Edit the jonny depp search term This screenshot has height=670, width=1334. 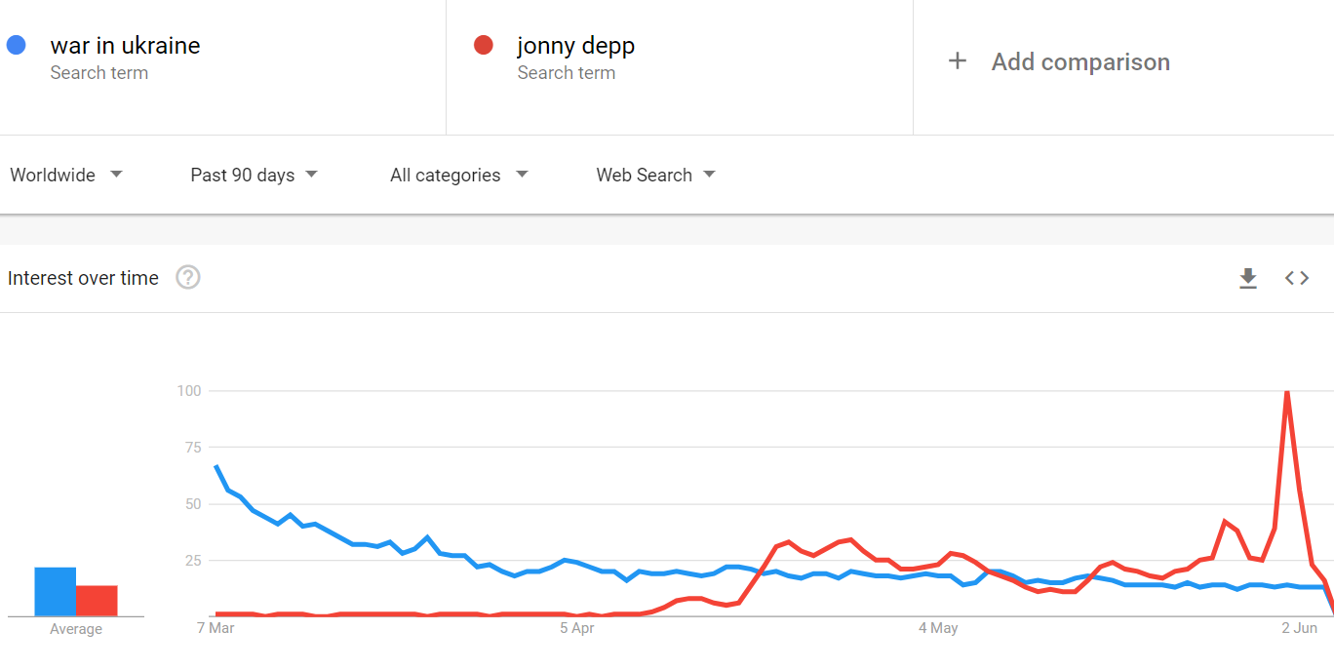coord(575,46)
